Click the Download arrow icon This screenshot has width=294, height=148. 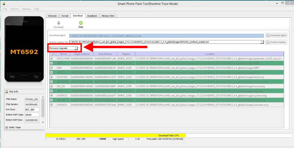(58, 23)
